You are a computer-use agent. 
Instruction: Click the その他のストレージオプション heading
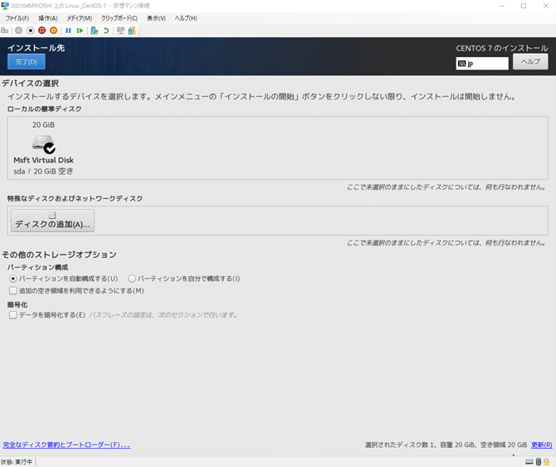point(59,255)
